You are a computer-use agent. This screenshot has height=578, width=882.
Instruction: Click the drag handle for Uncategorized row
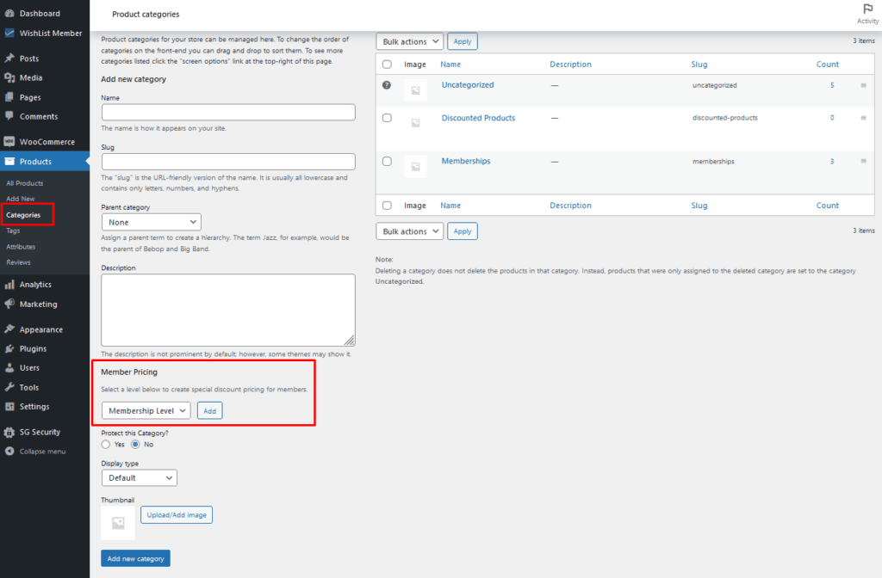863,85
